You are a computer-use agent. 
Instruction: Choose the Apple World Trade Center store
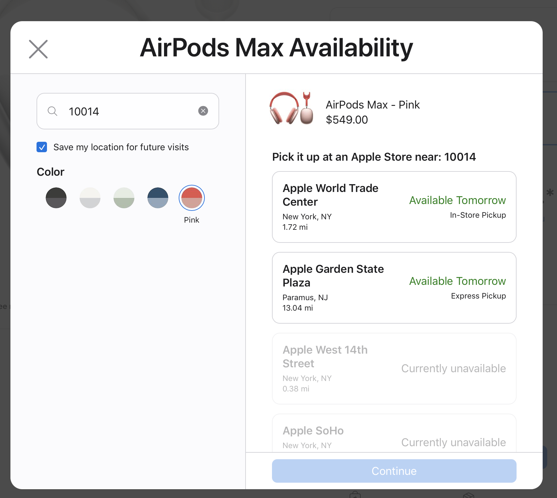(394, 207)
